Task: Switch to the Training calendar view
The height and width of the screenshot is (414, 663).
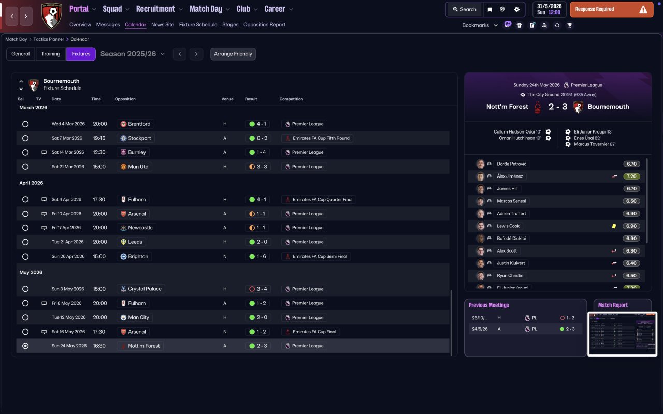Action: (x=51, y=54)
